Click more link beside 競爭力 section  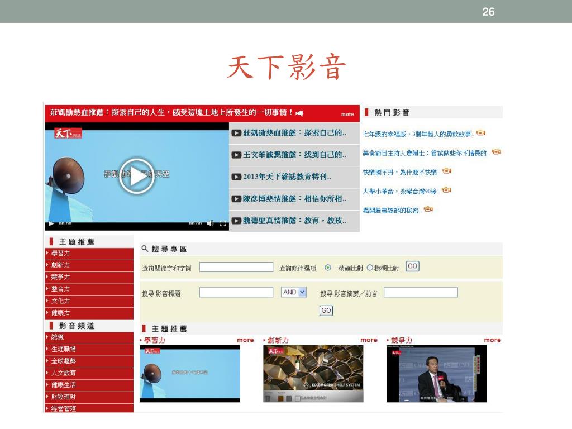point(493,340)
